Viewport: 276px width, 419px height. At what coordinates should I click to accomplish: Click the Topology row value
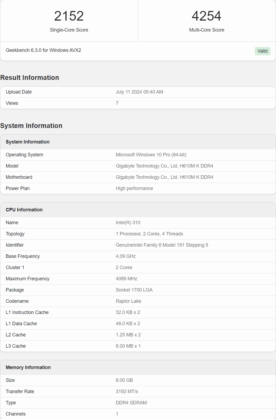click(149, 234)
